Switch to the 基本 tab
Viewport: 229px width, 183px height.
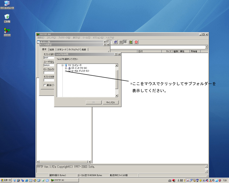pyautogui.click(x=44, y=49)
